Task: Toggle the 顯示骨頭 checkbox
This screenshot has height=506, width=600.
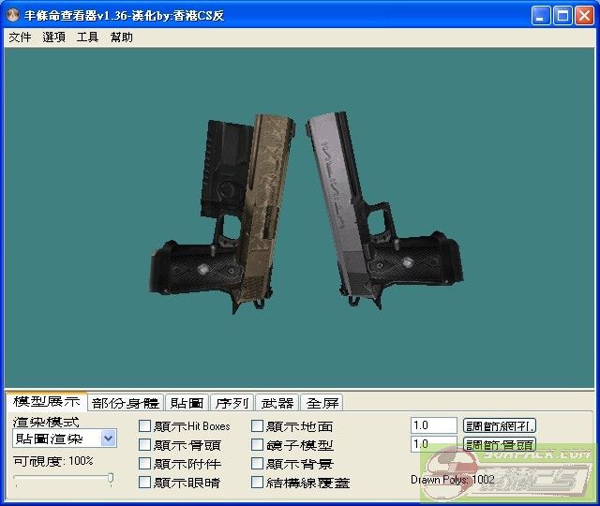Action: [x=145, y=445]
